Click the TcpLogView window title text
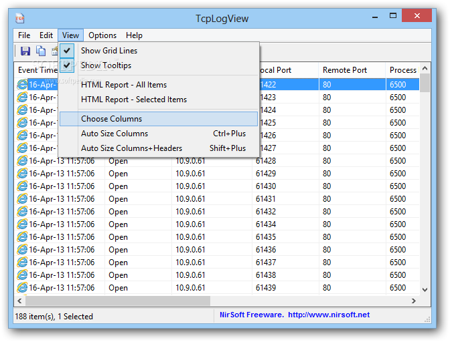The width and height of the screenshot is (450, 342). tap(222, 18)
